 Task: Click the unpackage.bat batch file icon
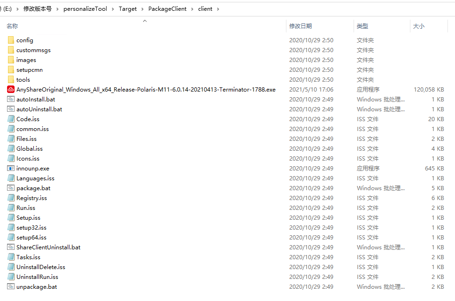(x=11, y=287)
